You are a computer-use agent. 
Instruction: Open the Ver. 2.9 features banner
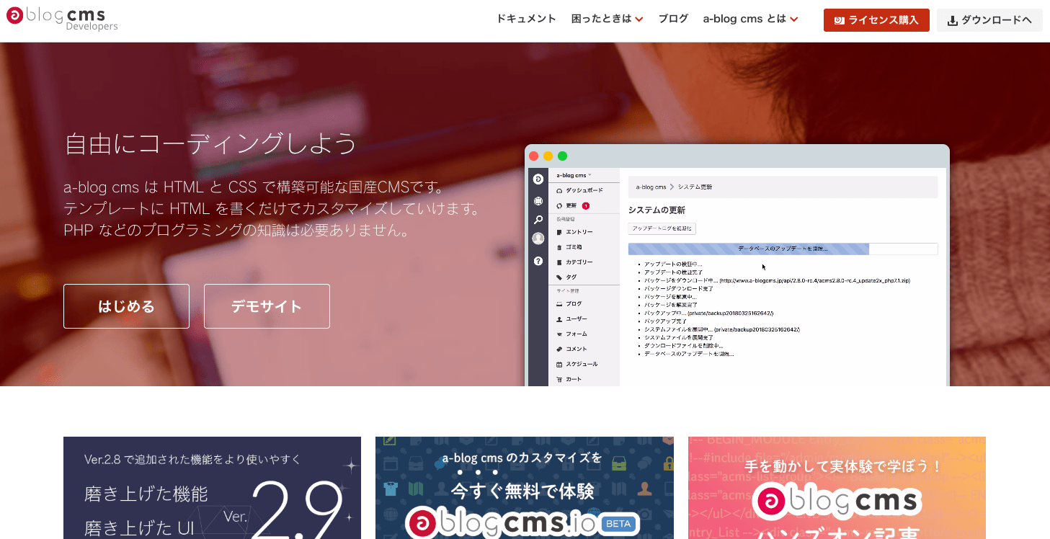(x=212, y=488)
